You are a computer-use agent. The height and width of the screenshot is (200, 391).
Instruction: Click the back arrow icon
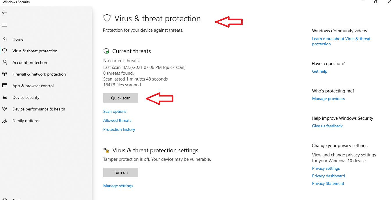coord(4,12)
